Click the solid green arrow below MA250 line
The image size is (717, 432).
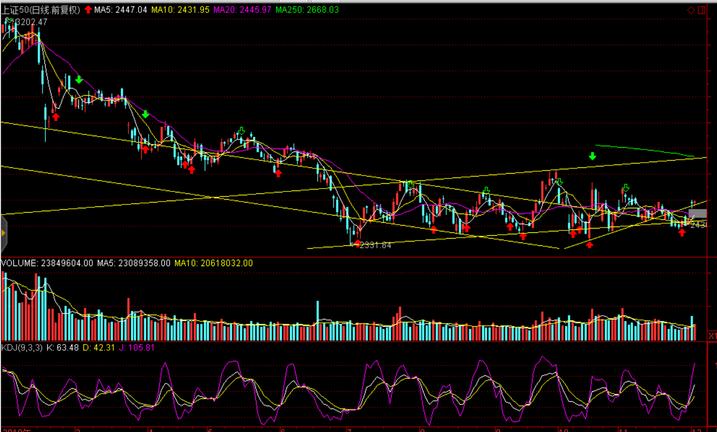(x=592, y=156)
